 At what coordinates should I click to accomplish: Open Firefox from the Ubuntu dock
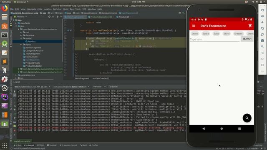5,8
